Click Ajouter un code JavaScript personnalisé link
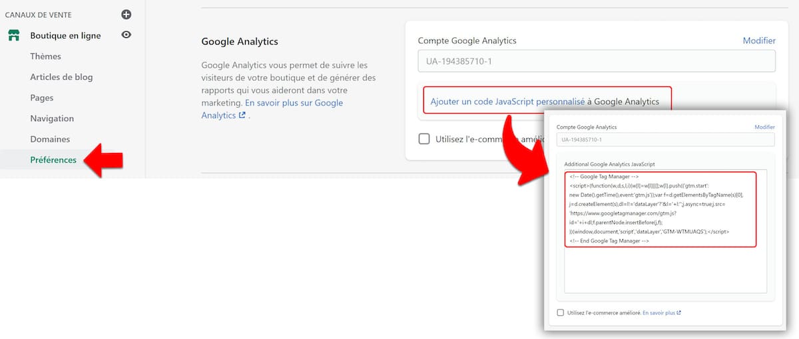Screen dimensions: 799x339 tap(507, 102)
